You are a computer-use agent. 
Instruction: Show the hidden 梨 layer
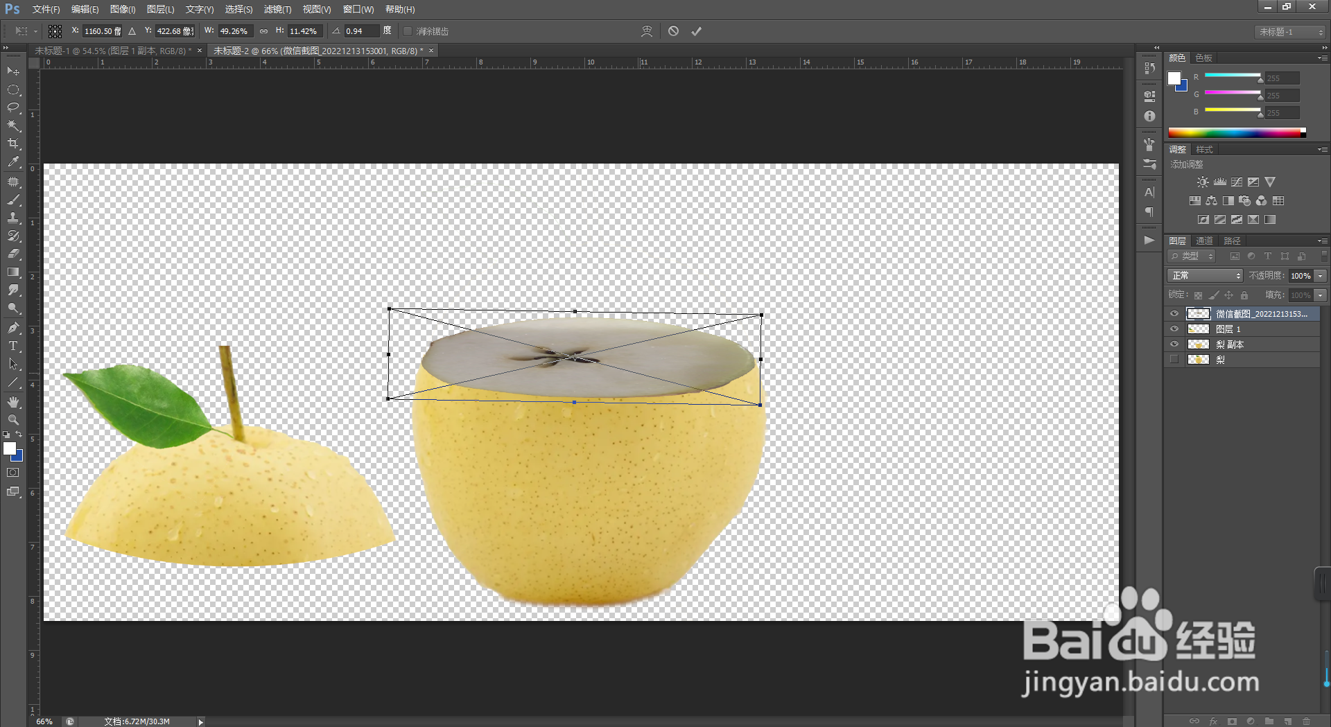click(x=1174, y=360)
